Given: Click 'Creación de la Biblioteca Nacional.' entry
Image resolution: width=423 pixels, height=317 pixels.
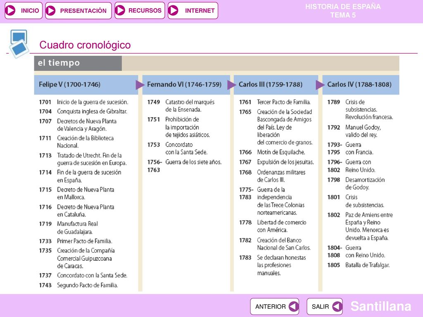Looking at the screenshot, I should coord(85,142).
